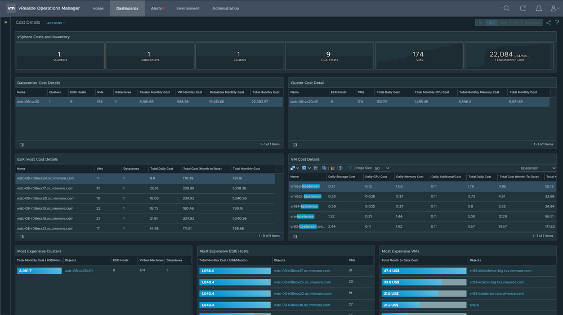This screenshot has height=315, width=563.
Task: Open the notifications bell icon
Action: pyautogui.click(x=539, y=8)
